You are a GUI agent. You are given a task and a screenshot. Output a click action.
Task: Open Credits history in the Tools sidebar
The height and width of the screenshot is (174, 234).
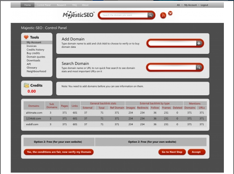click(x=35, y=50)
